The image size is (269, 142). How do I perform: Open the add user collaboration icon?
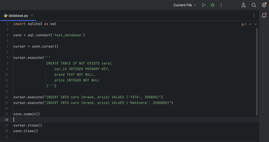coord(244,5)
